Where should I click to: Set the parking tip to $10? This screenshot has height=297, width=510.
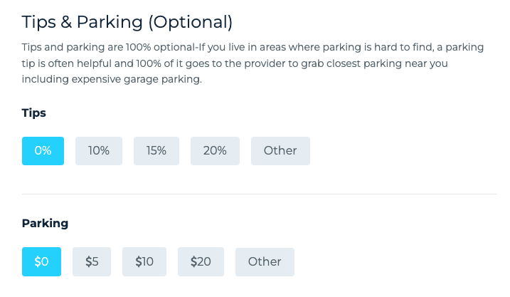[x=144, y=261]
